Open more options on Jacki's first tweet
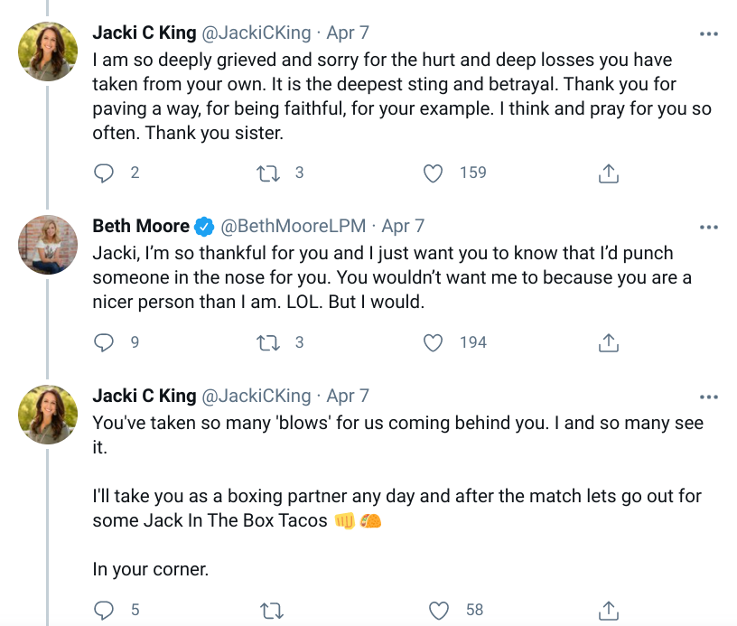Image resolution: width=737 pixels, height=626 pixels. pos(709,34)
